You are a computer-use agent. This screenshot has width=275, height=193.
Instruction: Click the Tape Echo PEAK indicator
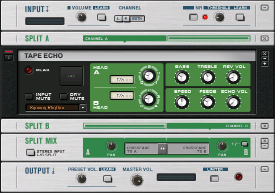click(29, 70)
